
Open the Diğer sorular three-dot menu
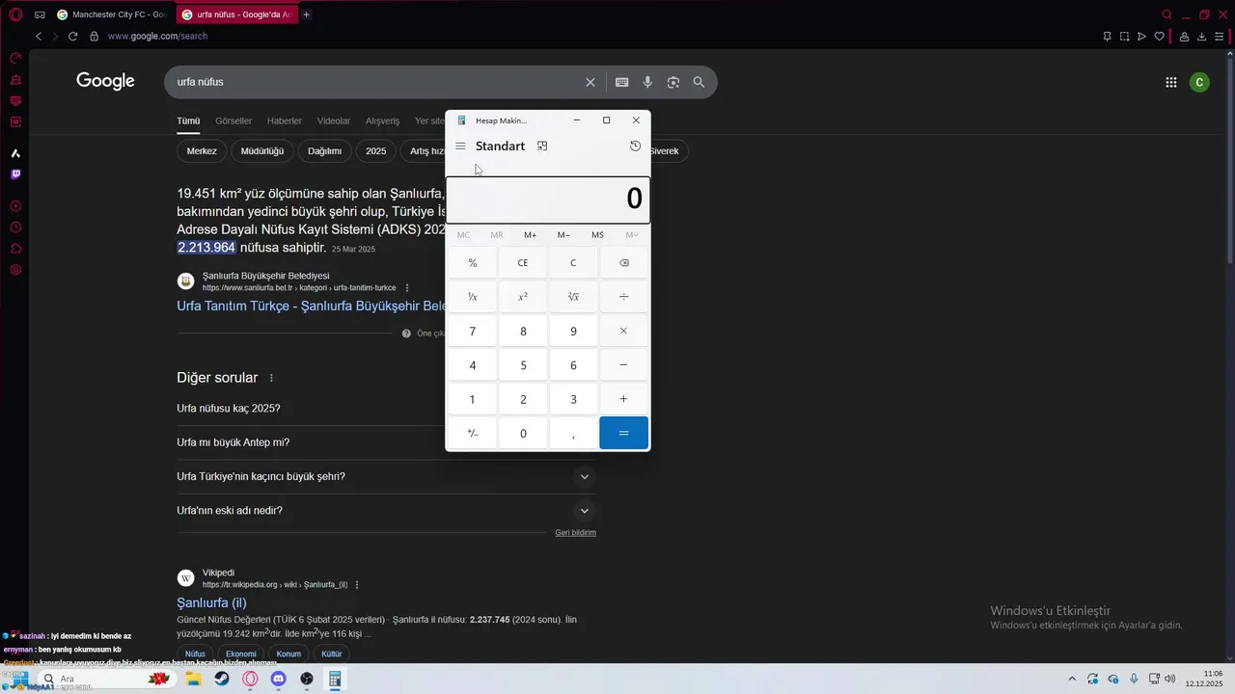(271, 378)
